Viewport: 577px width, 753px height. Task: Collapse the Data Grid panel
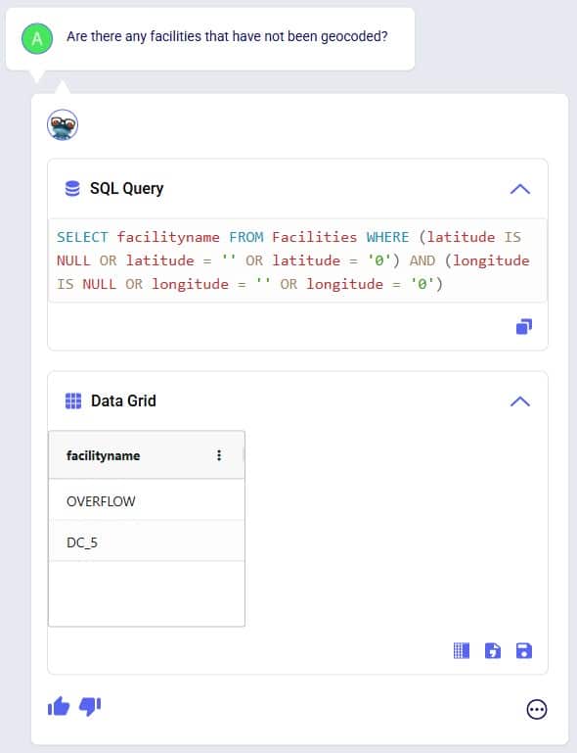[x=520, y=401]
